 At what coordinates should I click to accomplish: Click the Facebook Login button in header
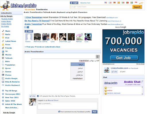coord(74,3)
